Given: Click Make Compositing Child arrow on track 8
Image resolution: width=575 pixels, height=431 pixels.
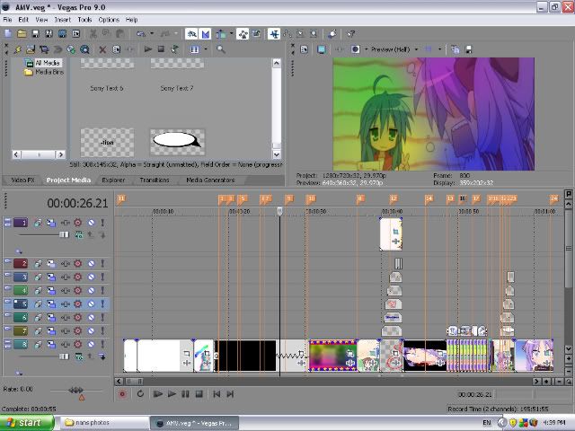Looking at the screenshot, I should click(102, 356).
